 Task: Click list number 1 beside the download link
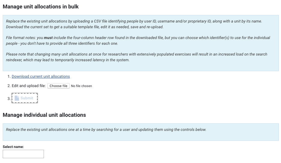[9, 77]
